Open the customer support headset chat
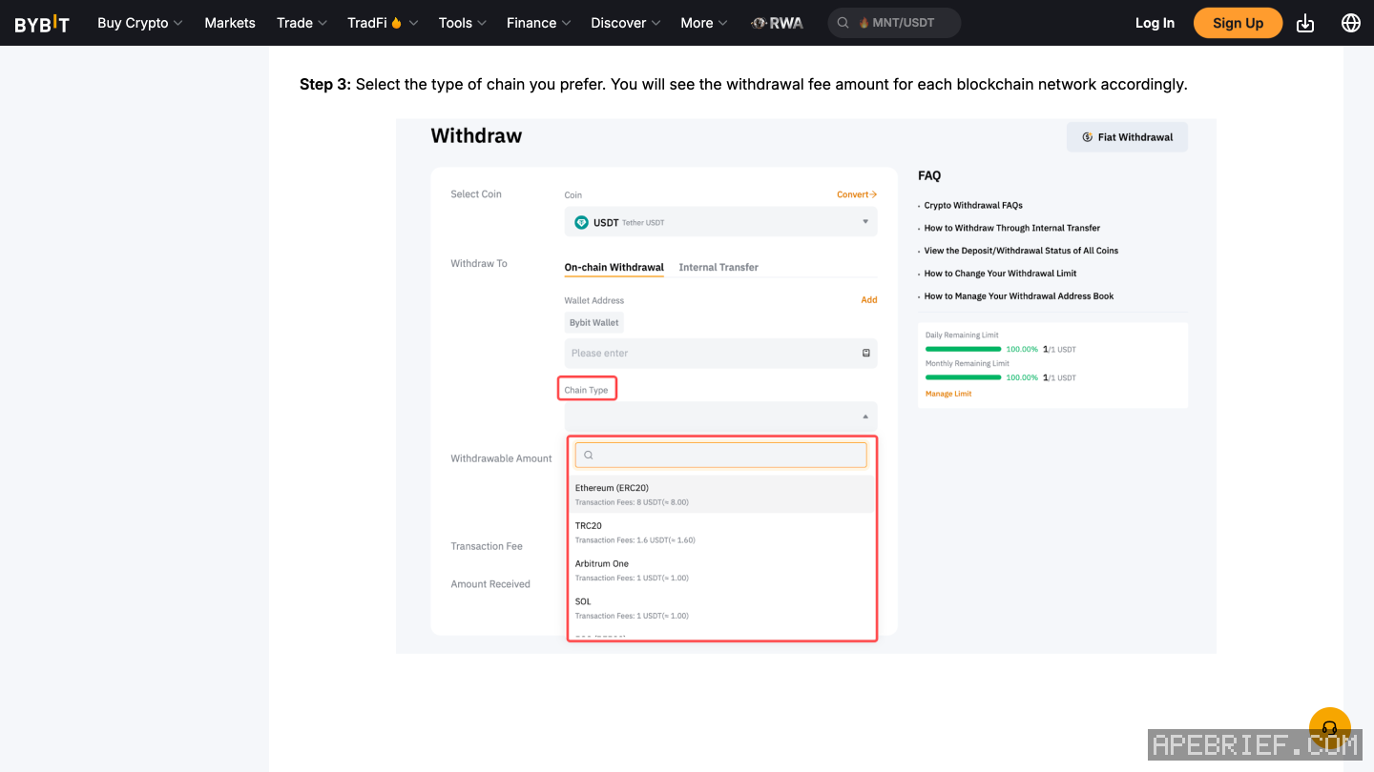This screenshot has height=772, width=1374. coord(1329,728)
